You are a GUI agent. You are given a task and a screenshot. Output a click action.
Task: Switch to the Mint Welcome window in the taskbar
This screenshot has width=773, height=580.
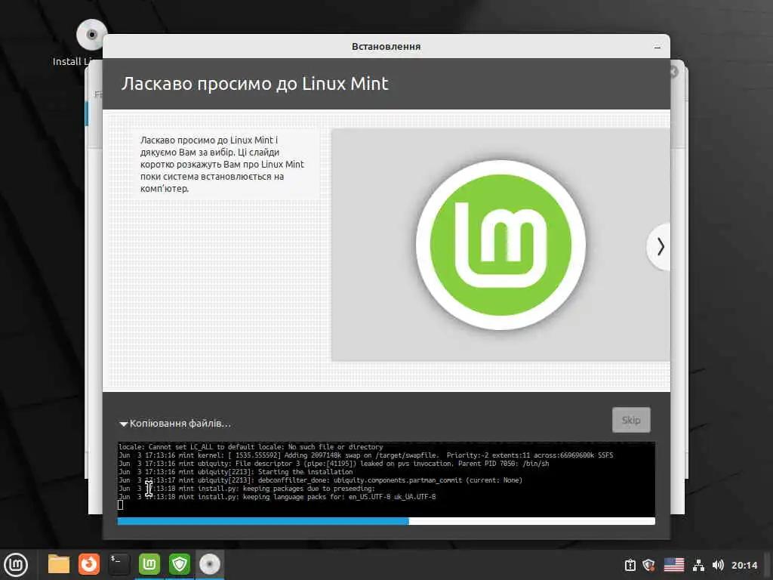click(x=149, y=564)
